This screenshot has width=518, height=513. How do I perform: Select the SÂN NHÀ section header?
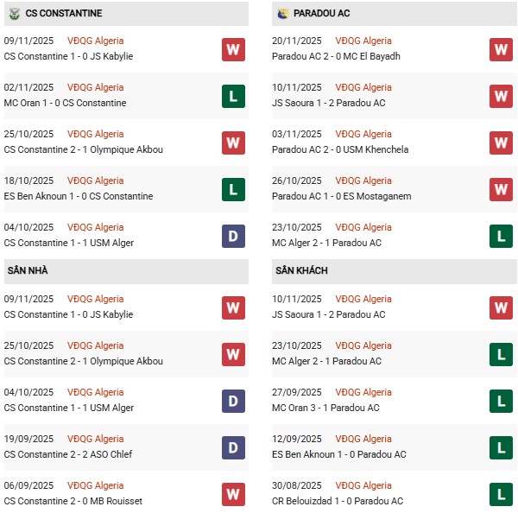28,271
